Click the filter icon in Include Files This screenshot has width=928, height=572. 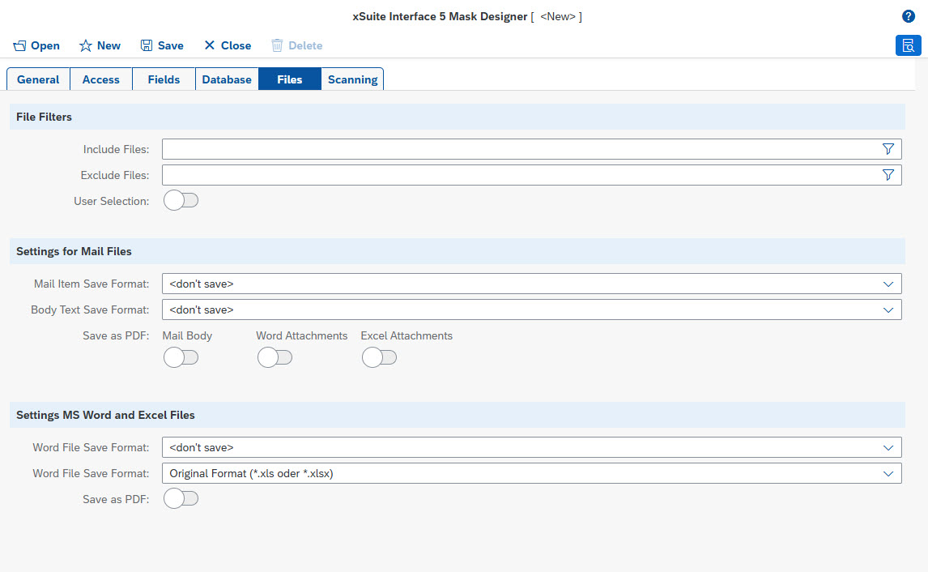pos(888,149)
